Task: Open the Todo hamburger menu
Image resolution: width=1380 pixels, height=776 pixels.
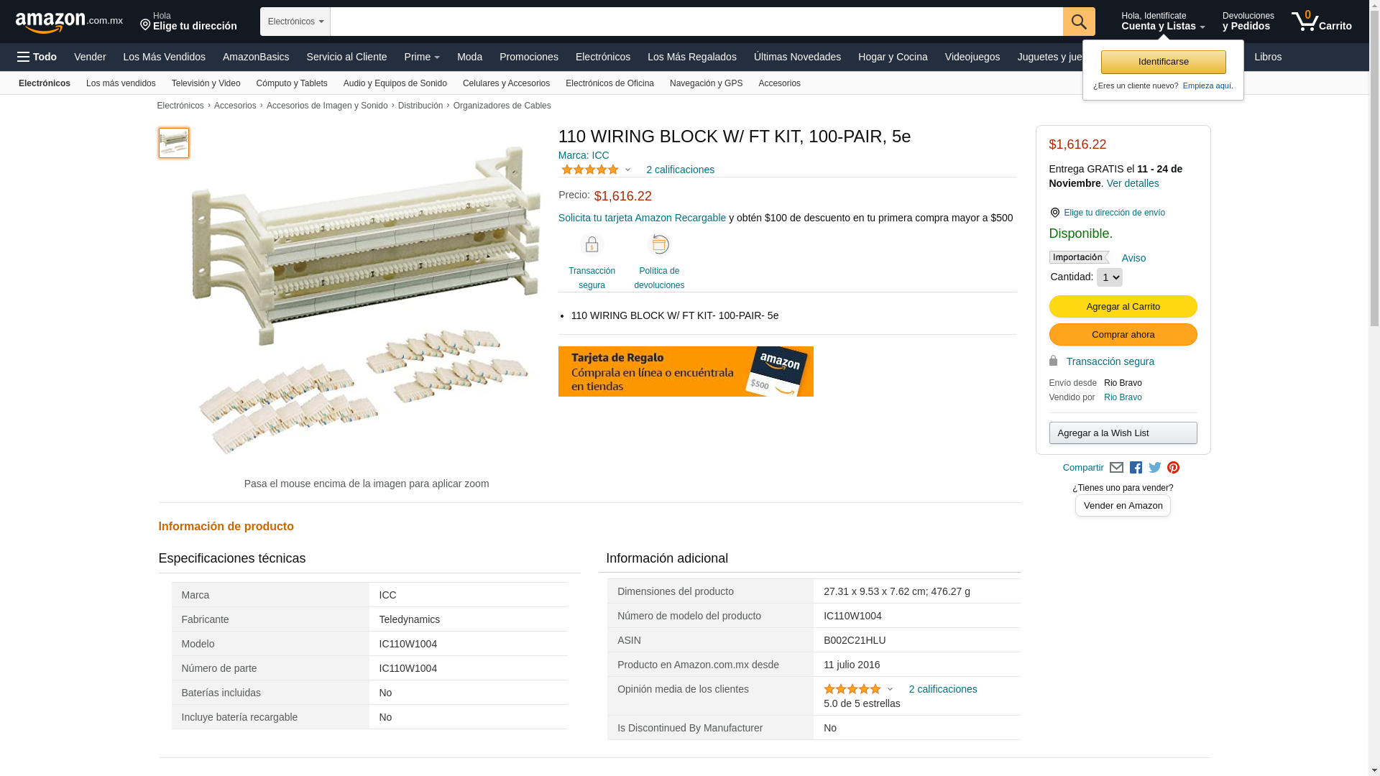Action: coord(37,57)
